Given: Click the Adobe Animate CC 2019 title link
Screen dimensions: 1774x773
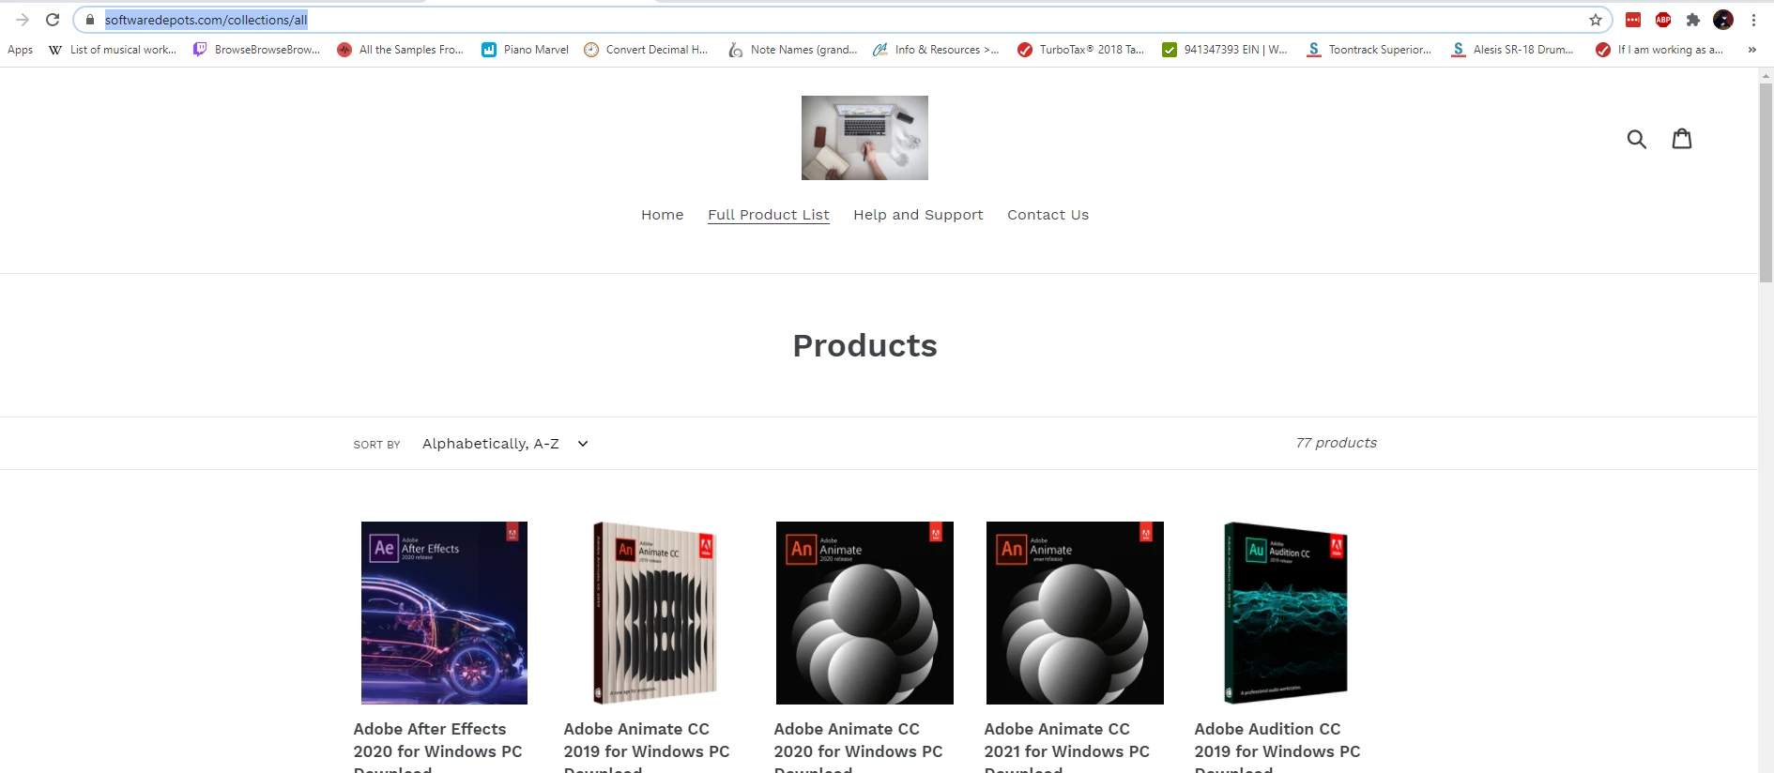Looking at the screenshot, I should pos(647,747).
